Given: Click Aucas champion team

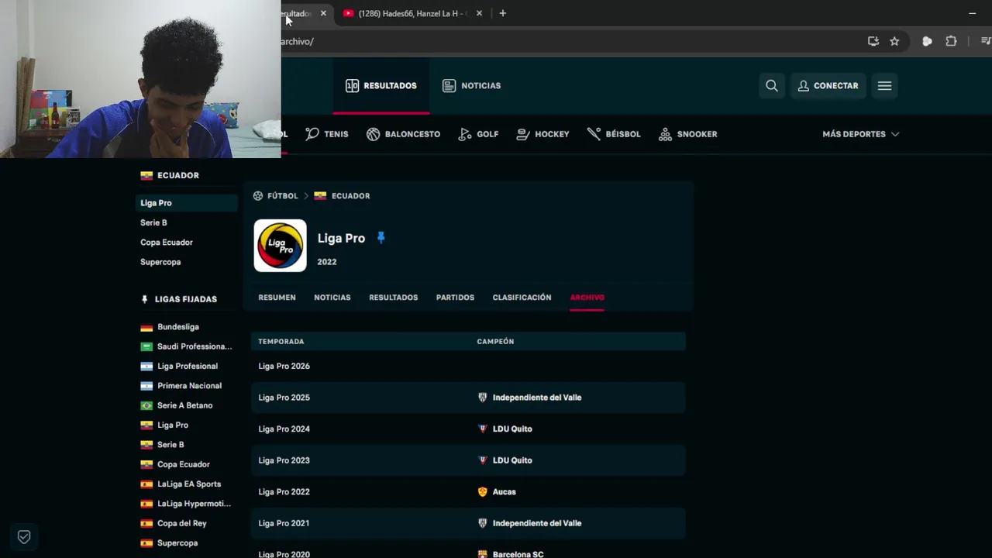Looking at the screenshot, I should tap(504, 492).
